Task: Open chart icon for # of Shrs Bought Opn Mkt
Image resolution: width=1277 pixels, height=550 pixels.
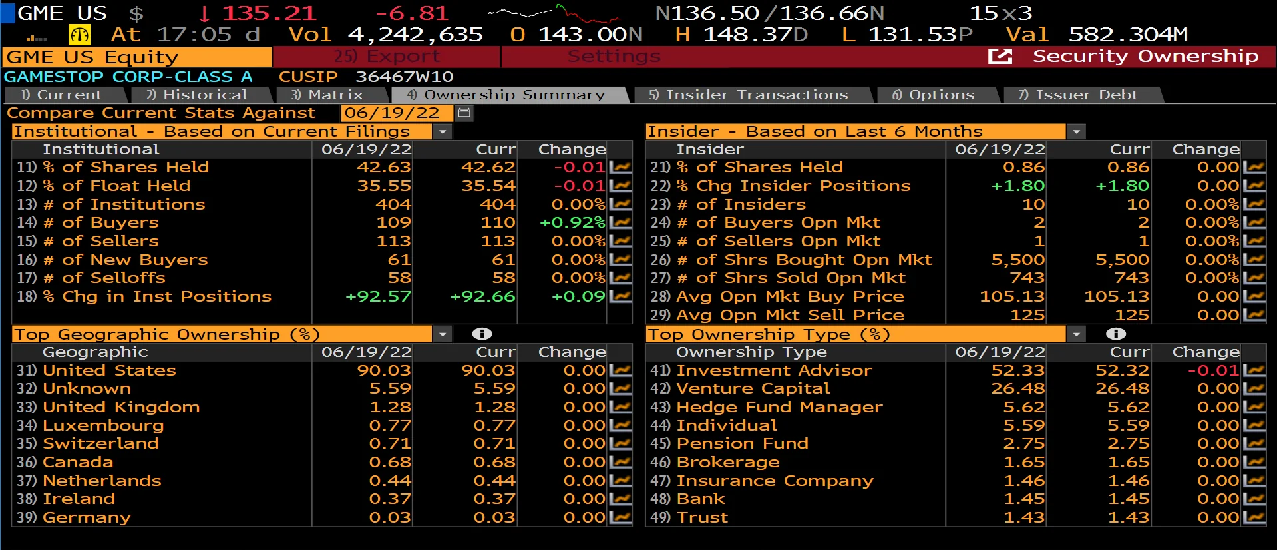Action: (1254, 260)
